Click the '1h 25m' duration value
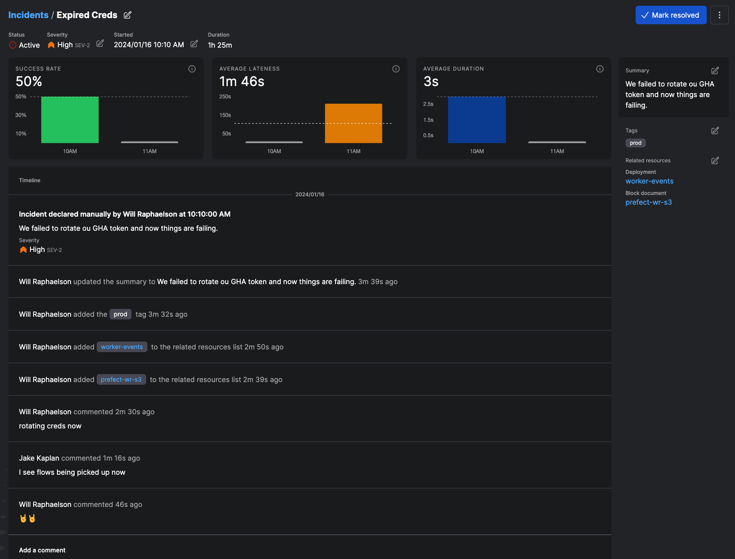The image size is (735, 559). coord(220,45)
